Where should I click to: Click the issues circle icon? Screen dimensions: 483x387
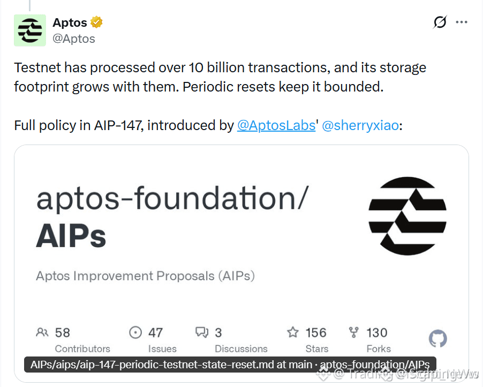point(135,332)
